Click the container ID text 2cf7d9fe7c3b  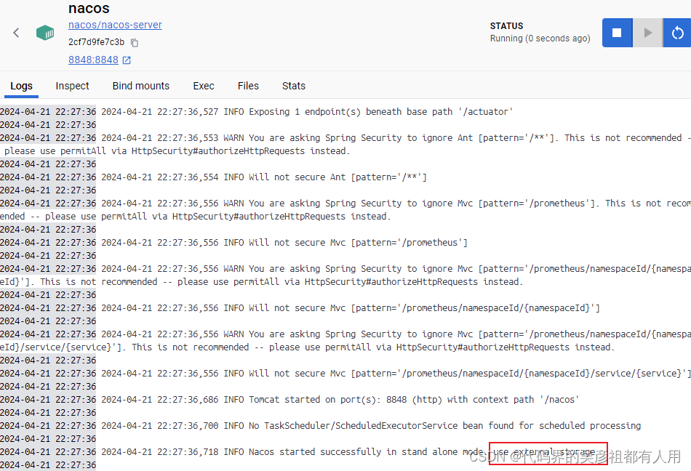[97, 42]
